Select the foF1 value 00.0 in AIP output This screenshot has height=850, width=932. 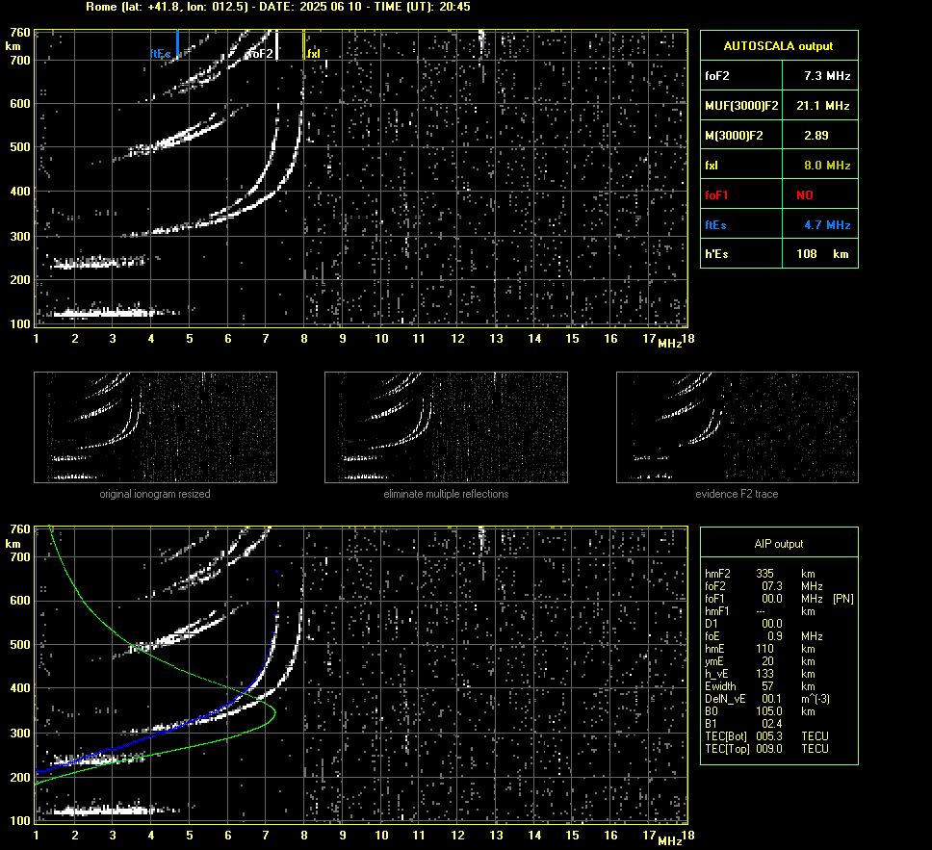point(772,599)
